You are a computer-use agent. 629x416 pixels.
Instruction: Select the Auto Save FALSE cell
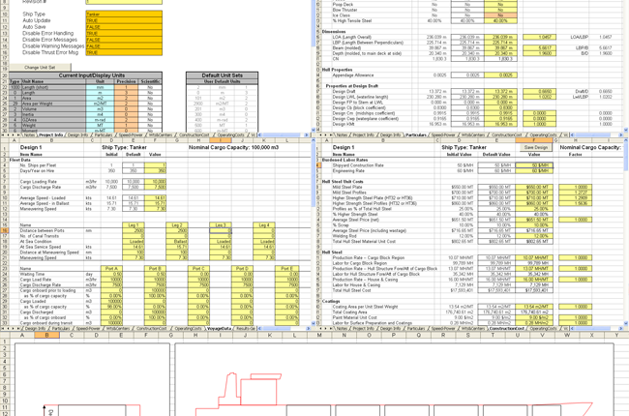pyautogui.click(x=124, y=27)
